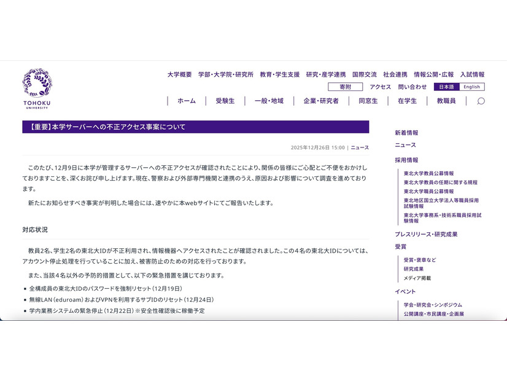The height and width of the screenshot is (381, 507).
Task: Click the search magnifying glass icon
Action: (481, 101)
